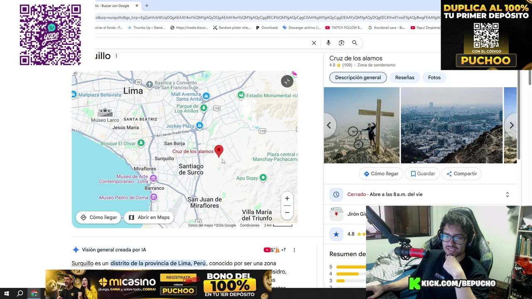This screenshot has width=532, height=299.
Task: Select the Museo de Arte Contemporáneo marker
Action: pyautogui.click(x=153, y=179)
